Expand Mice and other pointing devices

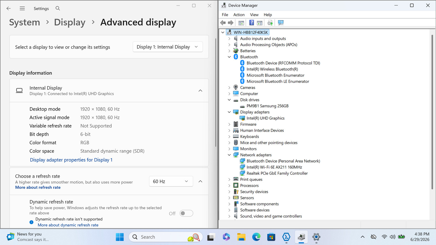tap(229, 143)
